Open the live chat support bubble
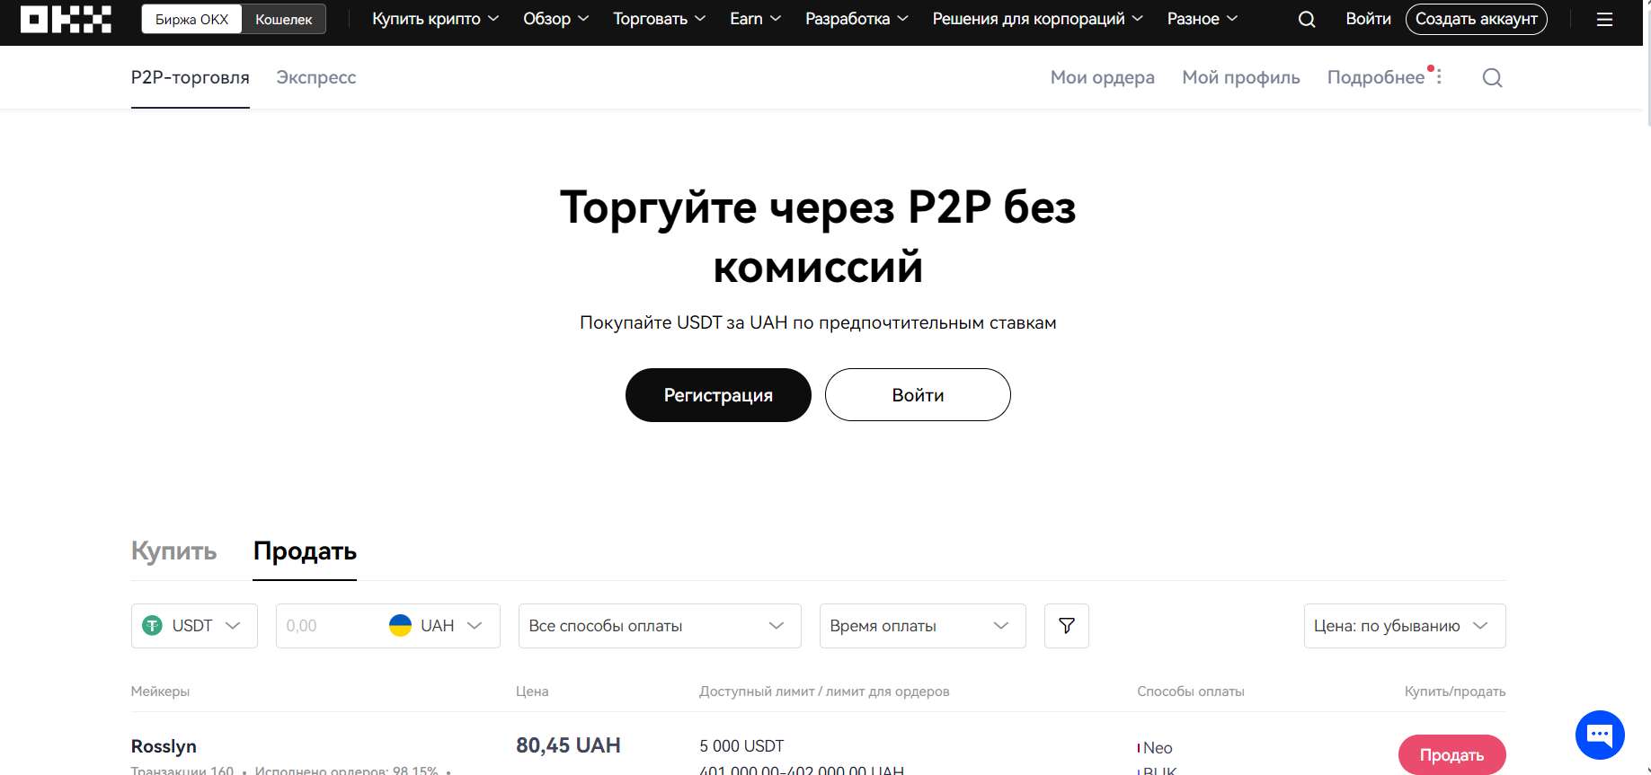1651x775 pixels. tap(1600, 735)
